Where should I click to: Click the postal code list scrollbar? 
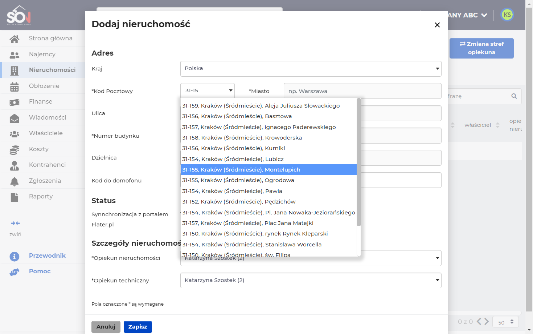point(359,162)
